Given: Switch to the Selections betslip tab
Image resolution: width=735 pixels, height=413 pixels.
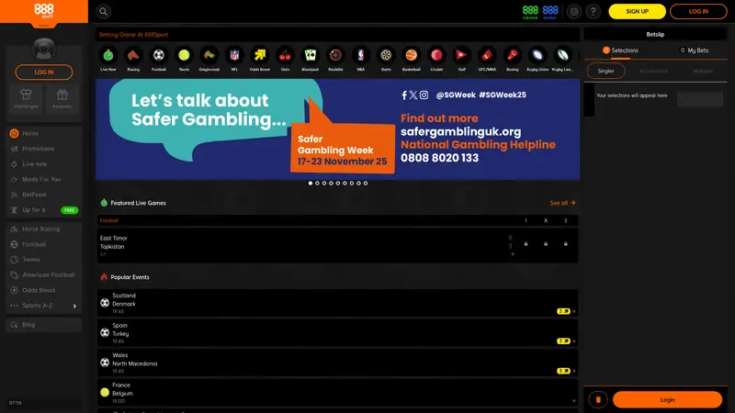Looking at the screenshot, I should click(x=620, y=50).
